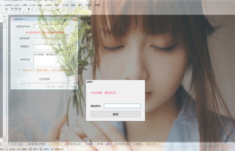Open the H.帮助 menu
The image size is (235, 151).
48,5
